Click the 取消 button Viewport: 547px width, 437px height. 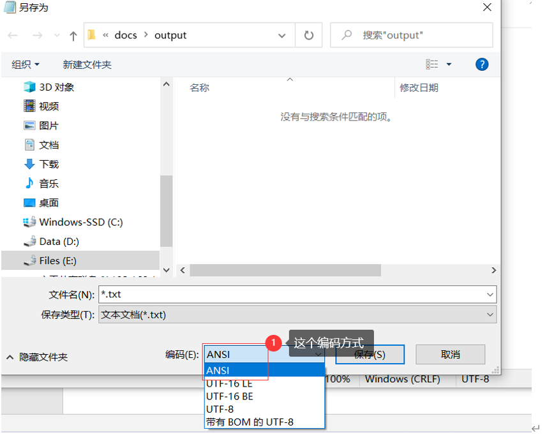pyautogui.click(x=450, y=355)
